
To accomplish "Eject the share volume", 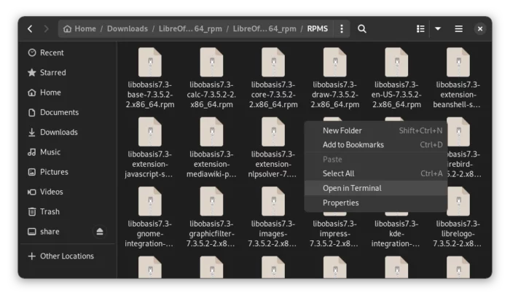I will (100, 232).
